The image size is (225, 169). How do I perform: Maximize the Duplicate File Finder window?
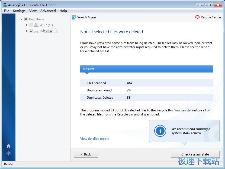coord(209,5)
